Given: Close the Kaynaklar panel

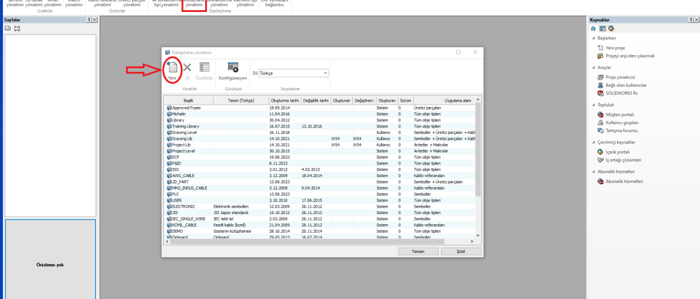Looking at the screenshot, I should pos(696,20).
